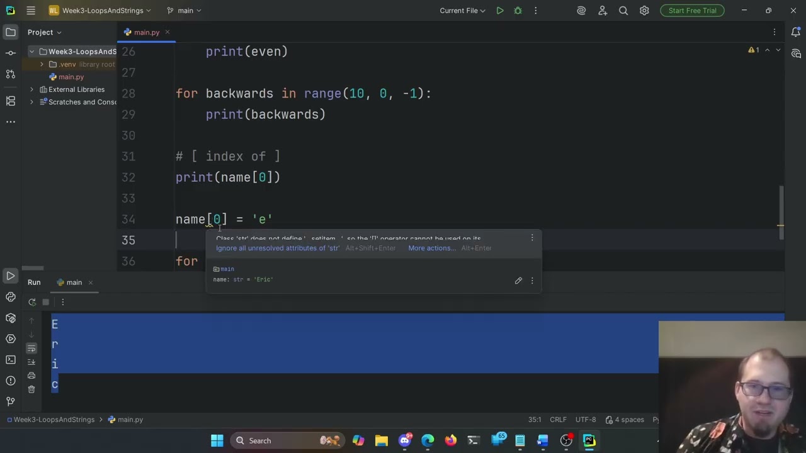Clear all Run console output with trash icon
Viewport: 806px width, 453px height.
click(x=31, y=389)
